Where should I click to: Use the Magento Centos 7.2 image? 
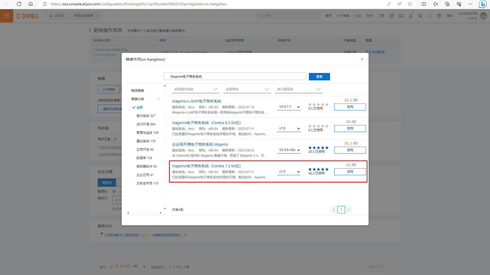[x=350, y=172]
